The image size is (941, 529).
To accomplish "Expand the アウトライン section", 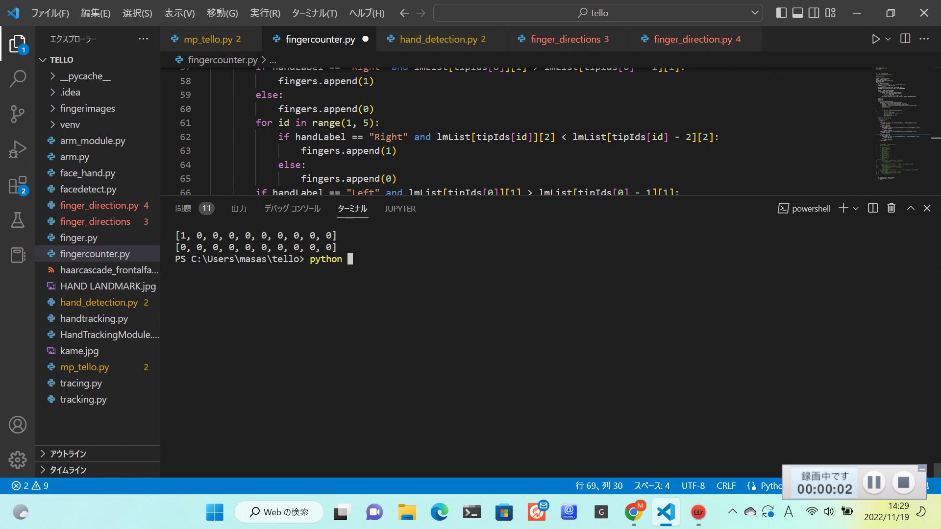I will [x=98, y=454].
